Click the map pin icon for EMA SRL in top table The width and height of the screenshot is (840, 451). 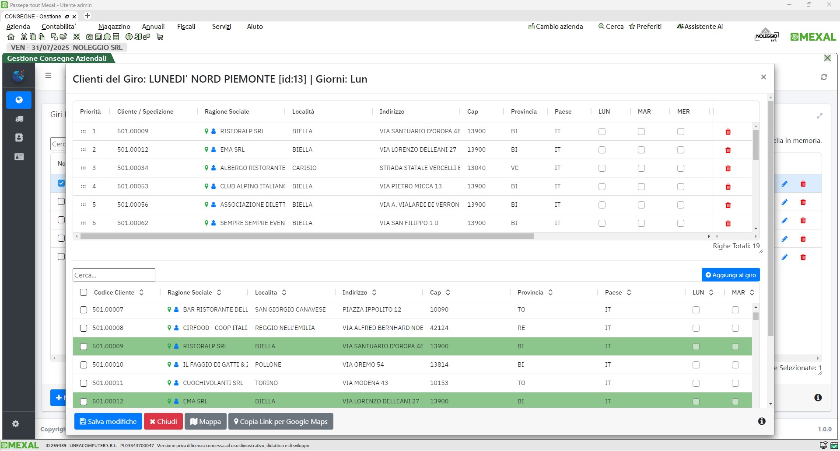206,149
